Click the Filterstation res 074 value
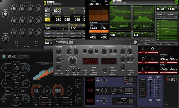This screenshot has width=179, height=108. [x=103, y=28]
